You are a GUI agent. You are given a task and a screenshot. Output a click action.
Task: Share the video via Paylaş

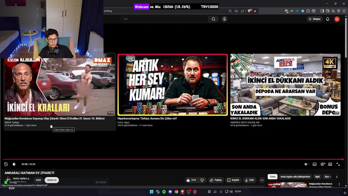point(215,180)
